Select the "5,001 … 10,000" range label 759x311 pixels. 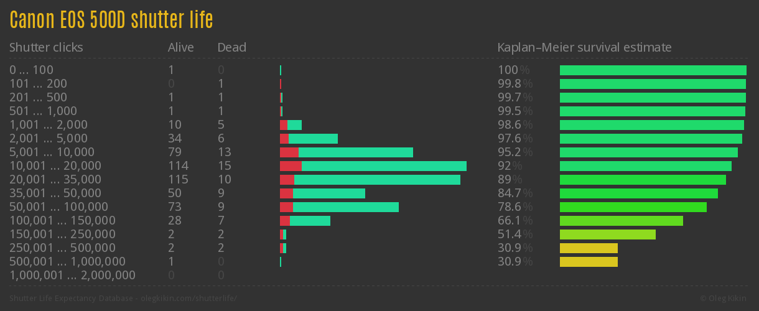[52, 152]
